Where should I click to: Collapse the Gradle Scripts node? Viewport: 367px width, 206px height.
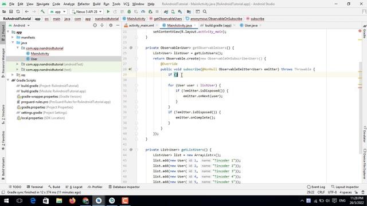(8, 80)
